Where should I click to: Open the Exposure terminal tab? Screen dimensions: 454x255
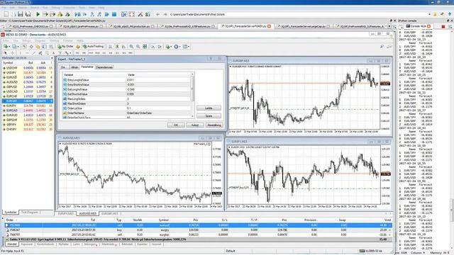27,244
